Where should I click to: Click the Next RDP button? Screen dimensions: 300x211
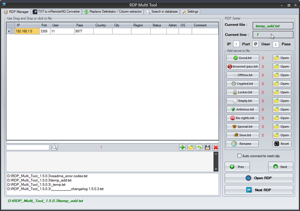pos(259,190)
